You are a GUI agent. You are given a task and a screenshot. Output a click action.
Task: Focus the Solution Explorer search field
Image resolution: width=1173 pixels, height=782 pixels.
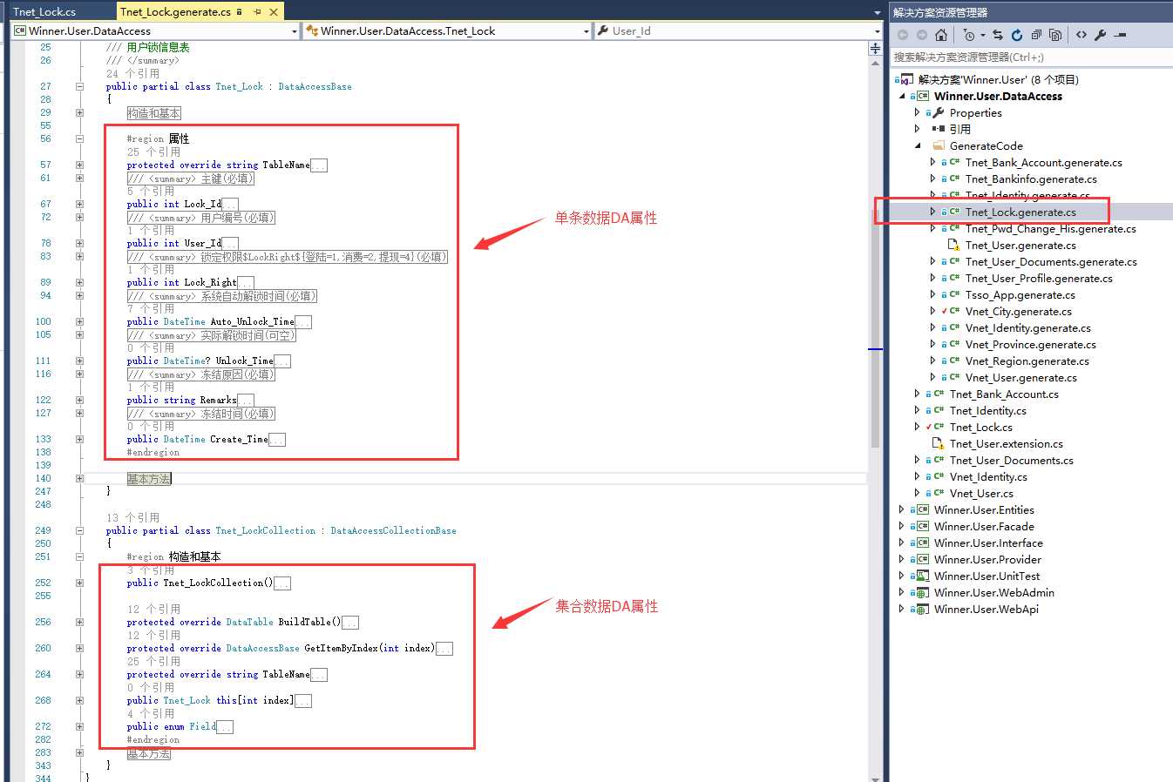(1030, 57)
